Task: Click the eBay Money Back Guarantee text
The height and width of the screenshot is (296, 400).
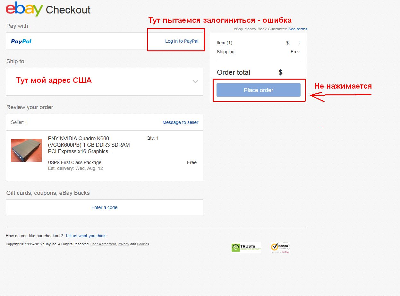Action: pos(260,29)
